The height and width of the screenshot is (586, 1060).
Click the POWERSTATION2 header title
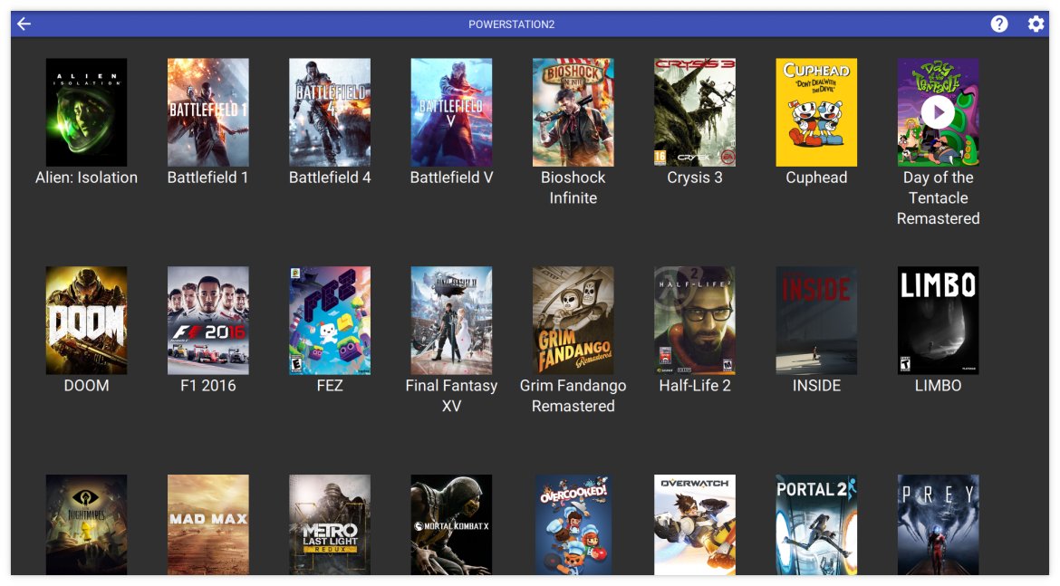[512, 24]
